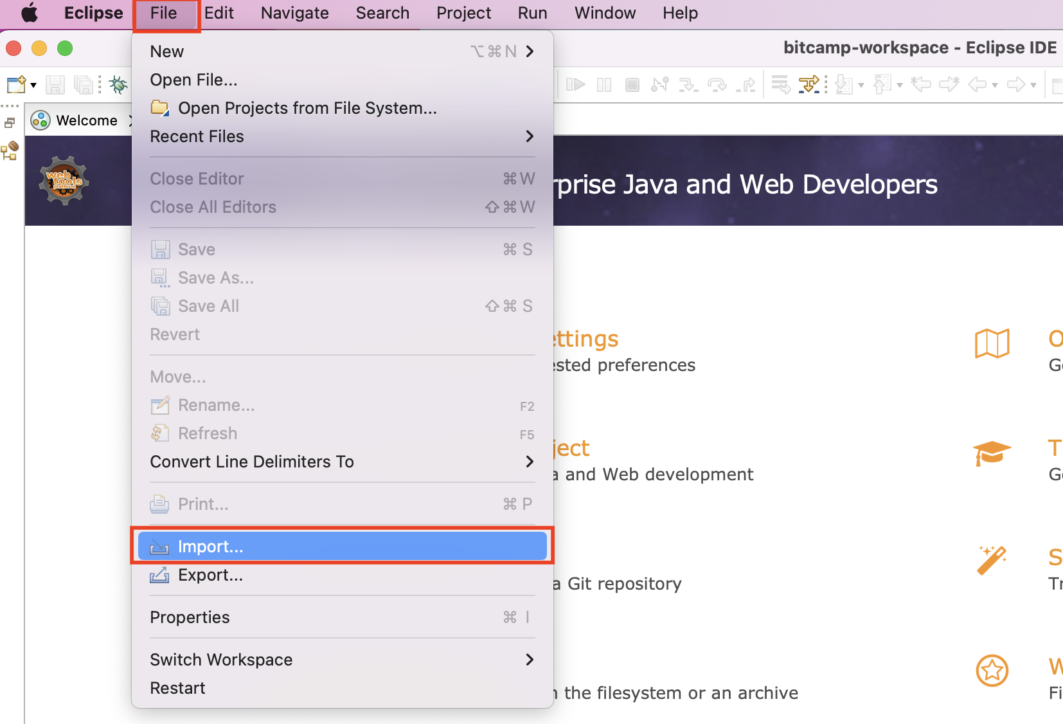This screenshot has height=724, width=1063.
Task: Click the Java type hierarchy icon on left trim
Action: click(10, 150)
